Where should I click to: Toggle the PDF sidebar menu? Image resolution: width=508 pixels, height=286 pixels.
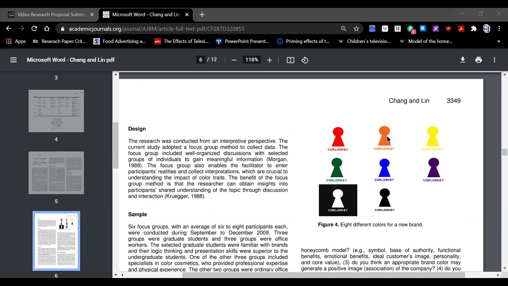[x=13, y=60]
